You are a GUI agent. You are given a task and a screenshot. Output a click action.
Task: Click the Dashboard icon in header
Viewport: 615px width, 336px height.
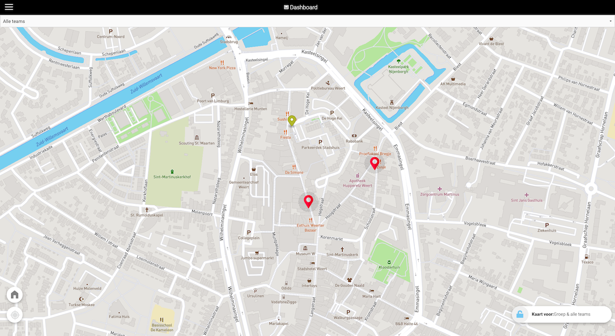tap(286, 7)
